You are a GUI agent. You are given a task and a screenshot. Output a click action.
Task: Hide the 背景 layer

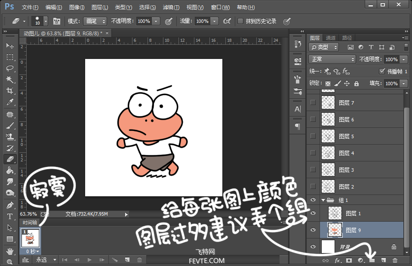(313, 247)
